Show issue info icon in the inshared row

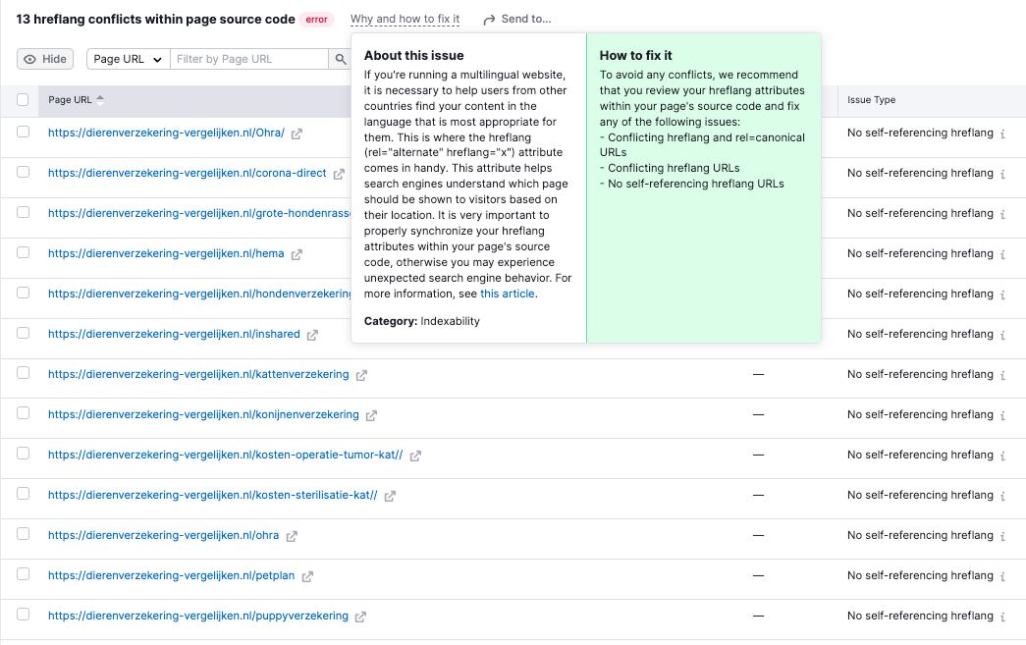[x=1002, y=335]
